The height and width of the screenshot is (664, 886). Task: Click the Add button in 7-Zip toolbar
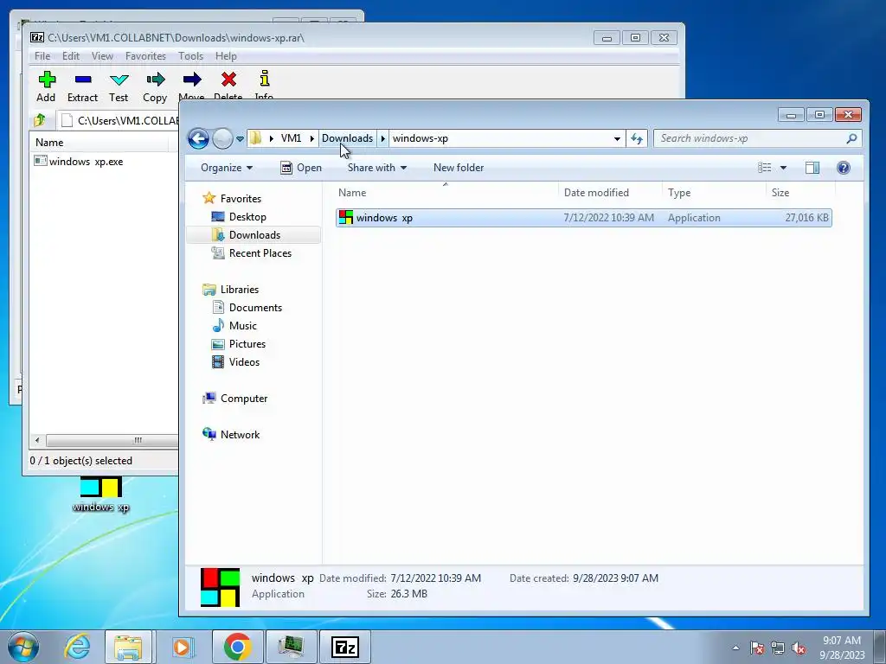tap(47, 86)
